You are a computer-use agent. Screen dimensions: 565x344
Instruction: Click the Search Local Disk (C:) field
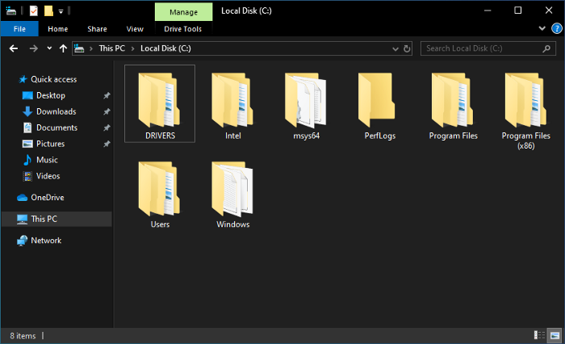click(481, 48)
